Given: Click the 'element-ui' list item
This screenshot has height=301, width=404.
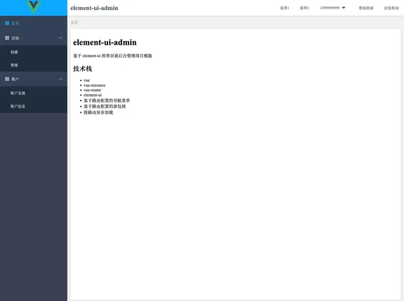Looking at the screenshot, I should click(93, 95).
